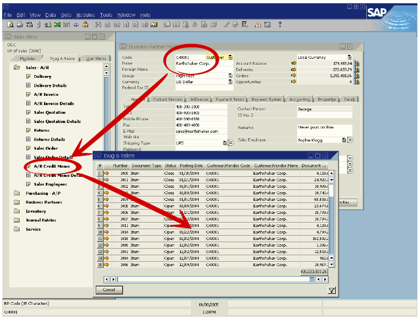Select the User Menu tab
The image size is (419, 320).
coord(96,58)
